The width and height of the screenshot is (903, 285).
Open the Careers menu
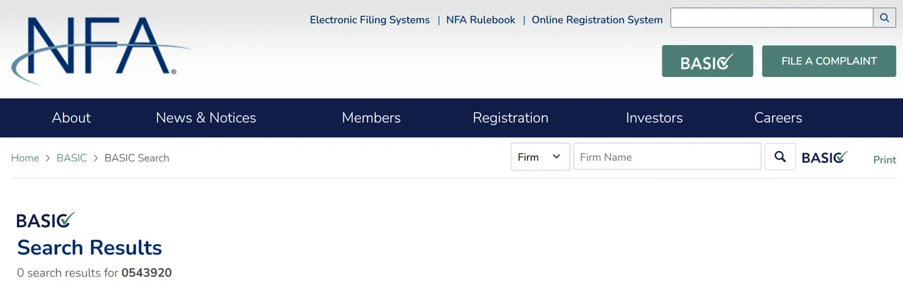tap(778, 118)
